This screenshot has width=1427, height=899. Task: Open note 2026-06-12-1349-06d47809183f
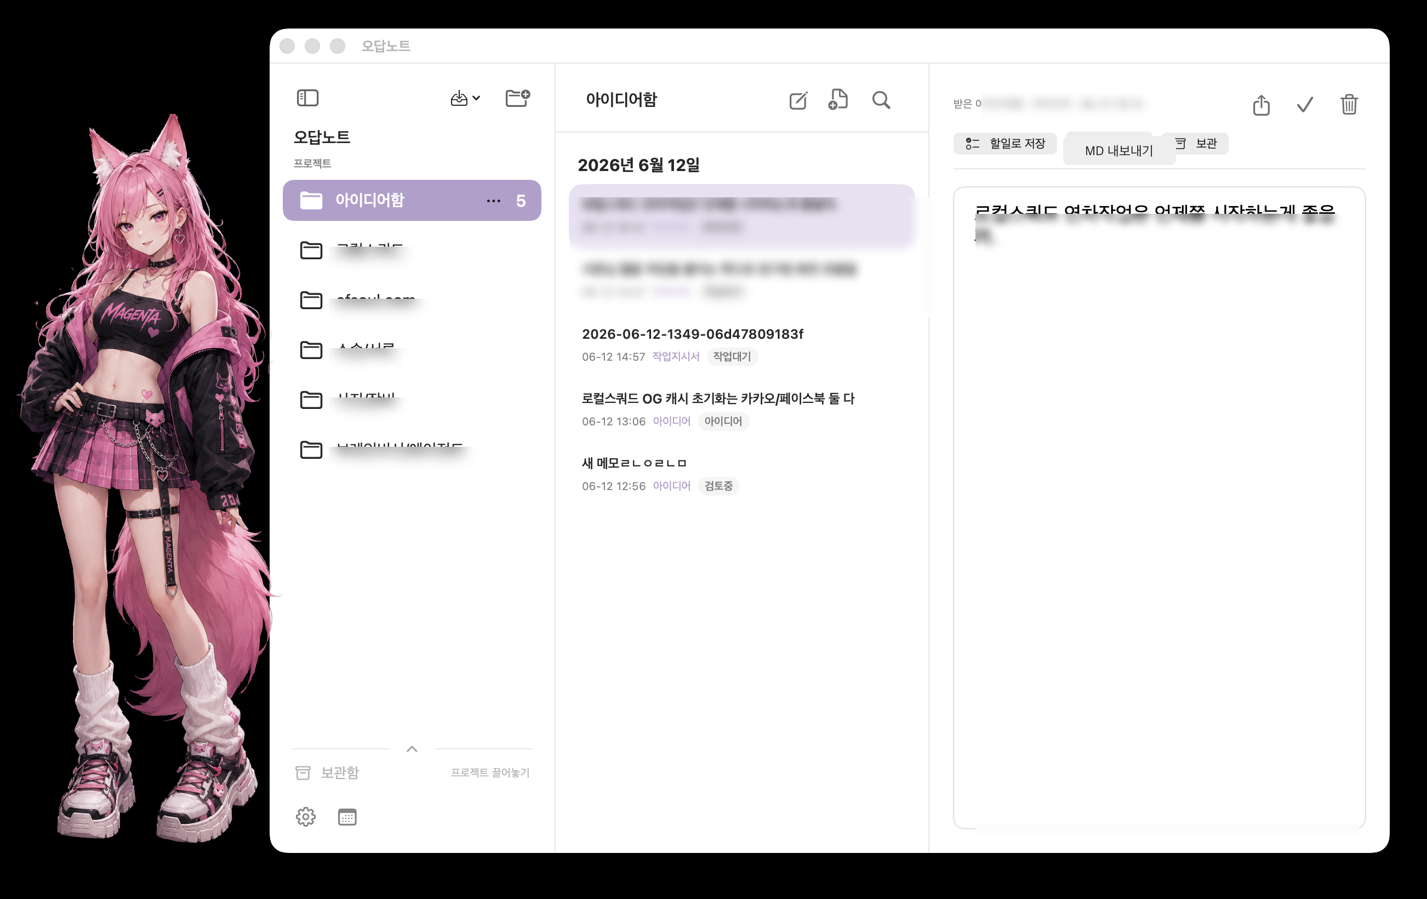pyautogui.click(x=742, y=345)
